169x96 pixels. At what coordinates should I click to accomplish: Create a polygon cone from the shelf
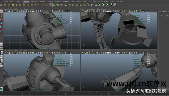(x=16, y=5)
